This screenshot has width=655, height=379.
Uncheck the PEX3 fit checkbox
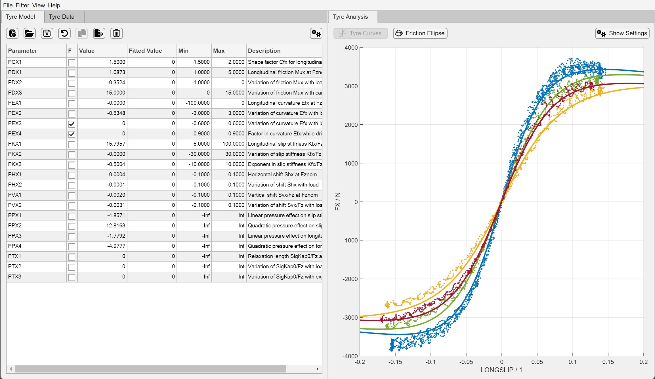[x=72, y=124]
